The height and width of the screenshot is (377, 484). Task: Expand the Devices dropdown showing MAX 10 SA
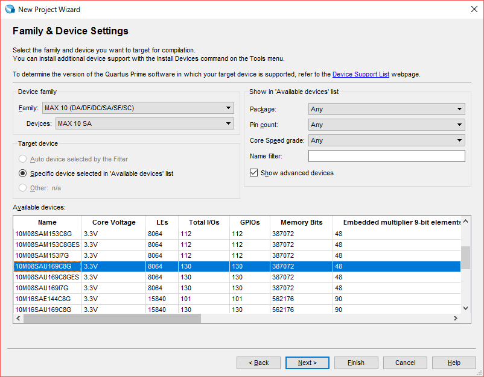pyautogui.click(x=144, y=123)
